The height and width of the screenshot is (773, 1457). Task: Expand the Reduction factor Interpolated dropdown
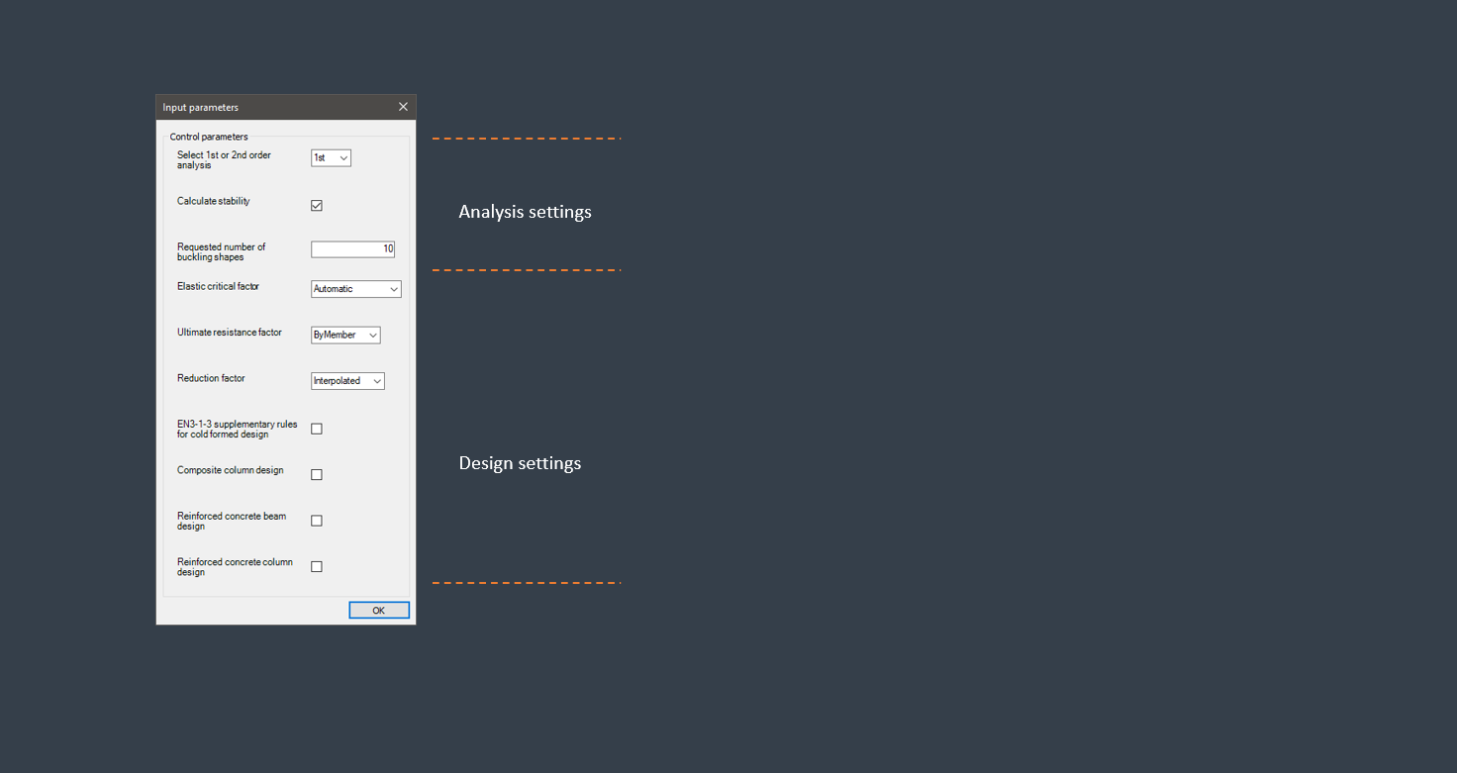tap(347, 381)
